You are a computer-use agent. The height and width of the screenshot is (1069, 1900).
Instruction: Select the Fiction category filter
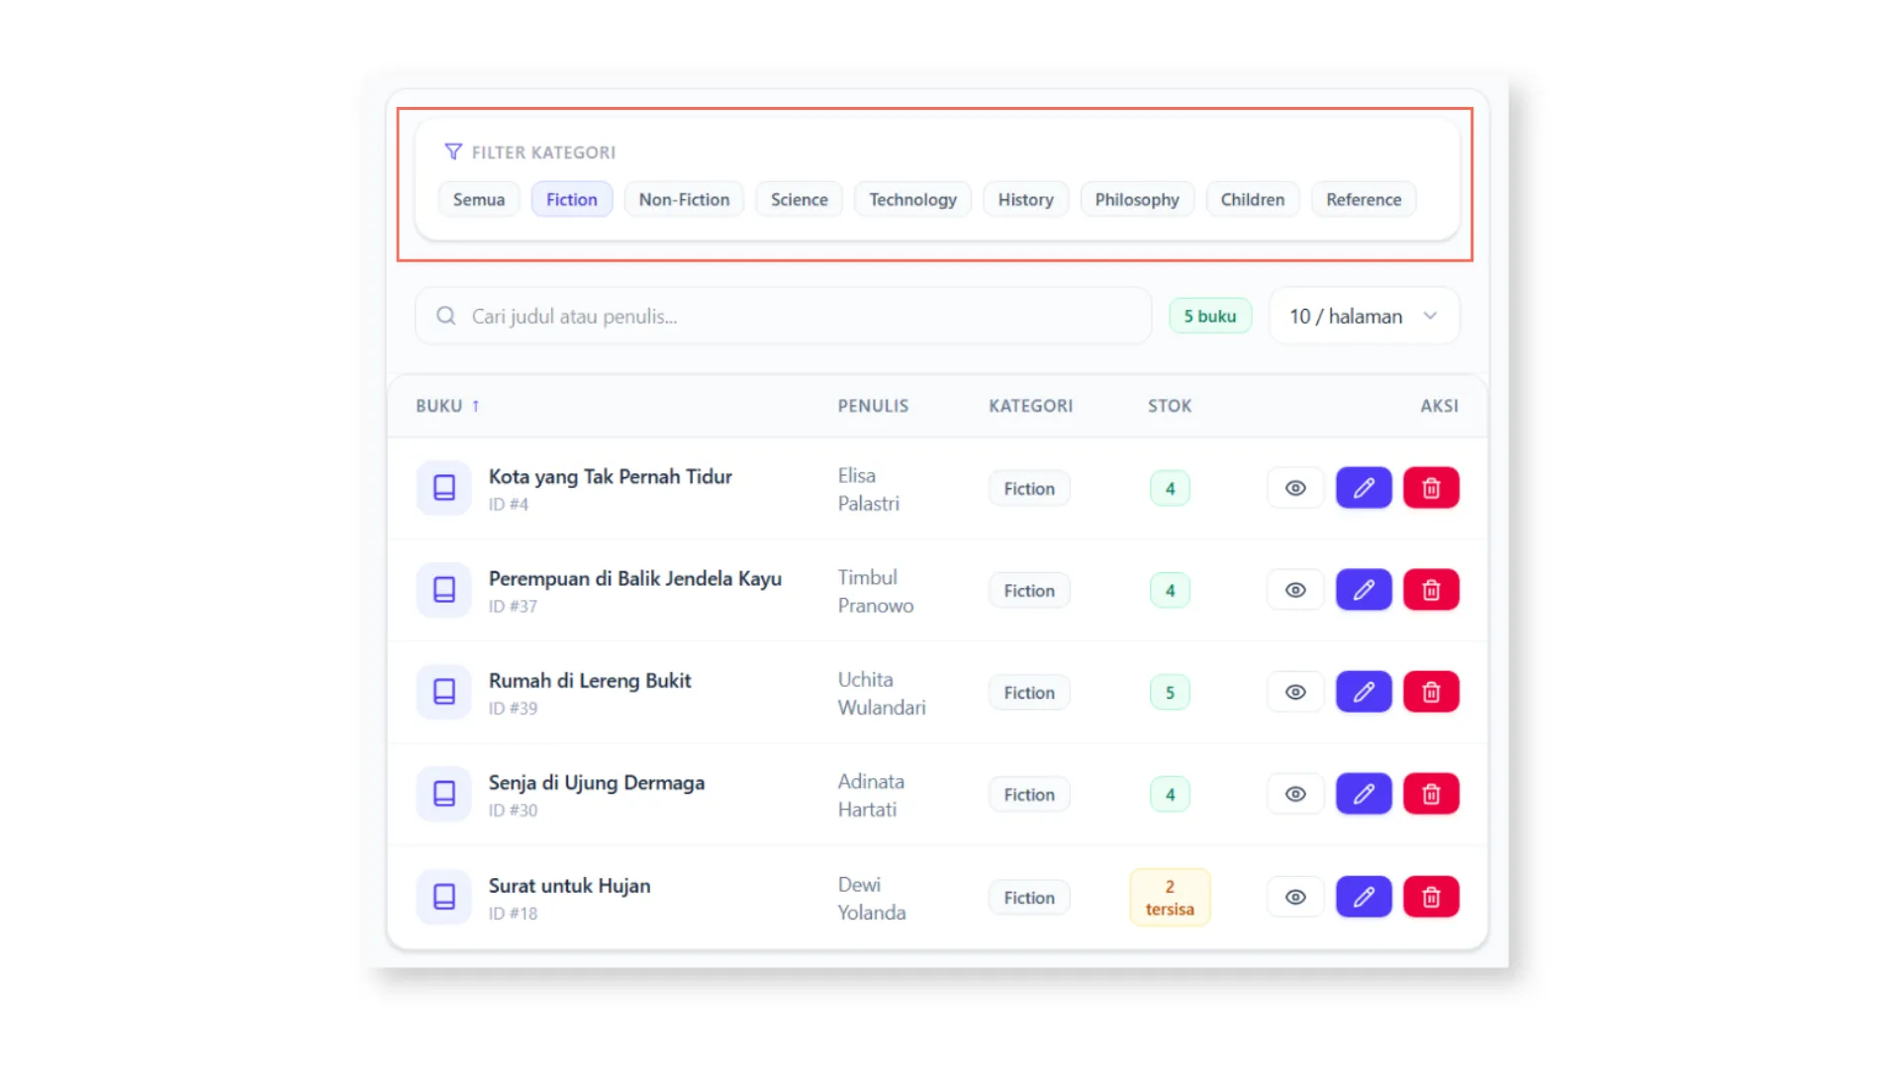(x=572, y=199)
